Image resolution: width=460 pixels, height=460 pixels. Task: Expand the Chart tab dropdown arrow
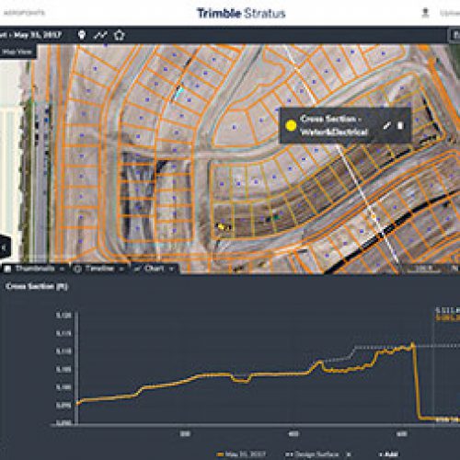[x=171, y=269]
